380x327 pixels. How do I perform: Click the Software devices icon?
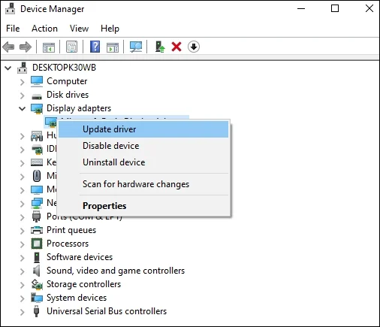pyautogui.click(x=37, y=257)
